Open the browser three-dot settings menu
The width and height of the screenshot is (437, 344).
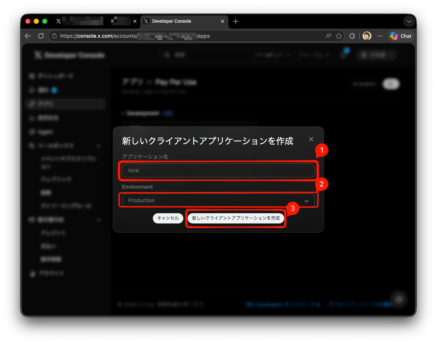tap(380, 36)
